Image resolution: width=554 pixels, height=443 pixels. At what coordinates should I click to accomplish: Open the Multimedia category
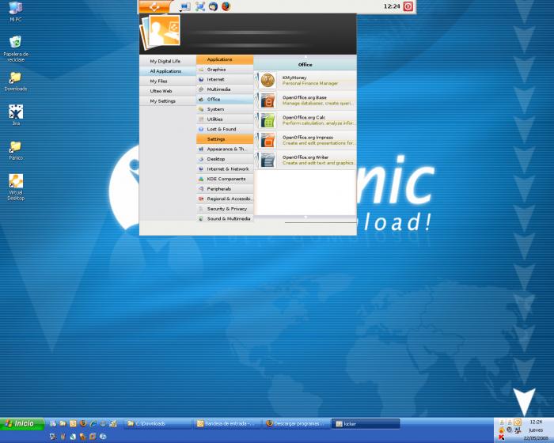coord(225,89)
